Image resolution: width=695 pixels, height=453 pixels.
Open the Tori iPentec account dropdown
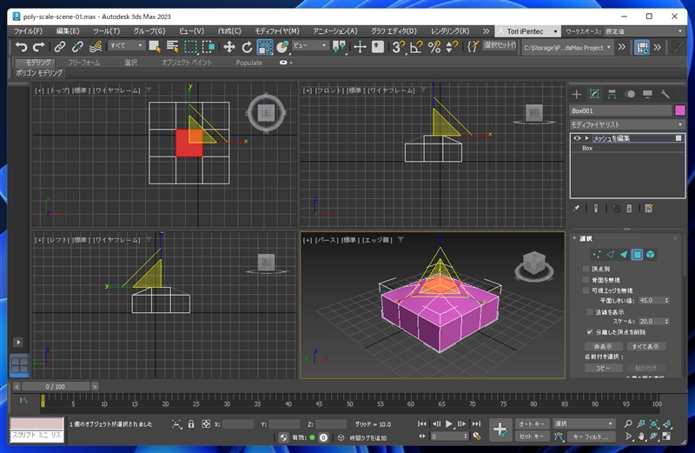click(527, 31)
